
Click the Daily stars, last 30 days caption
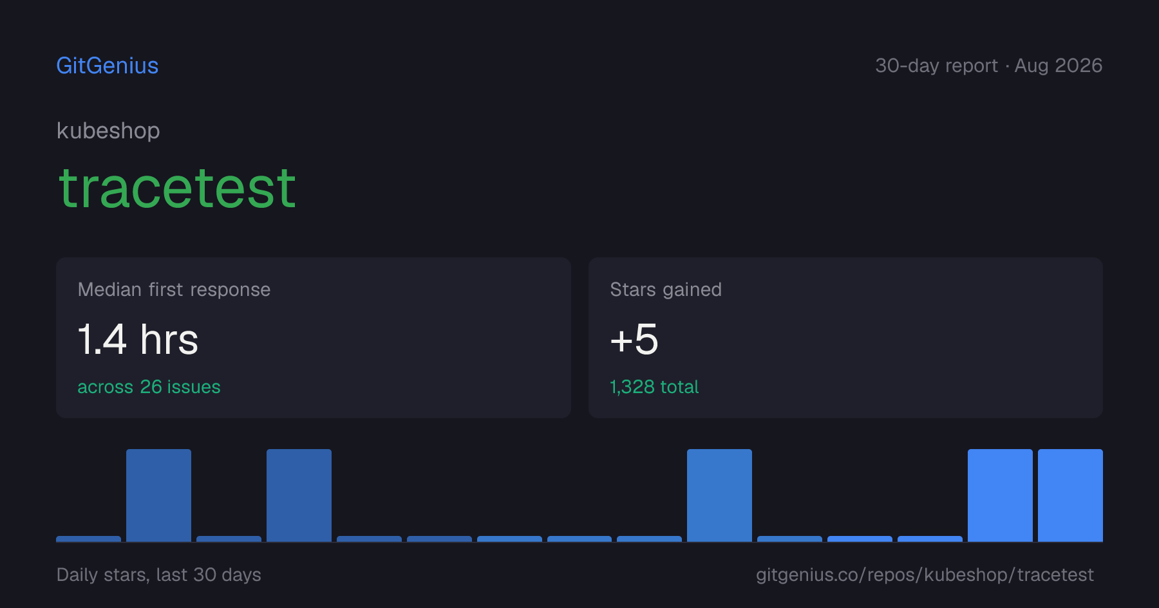159,575
